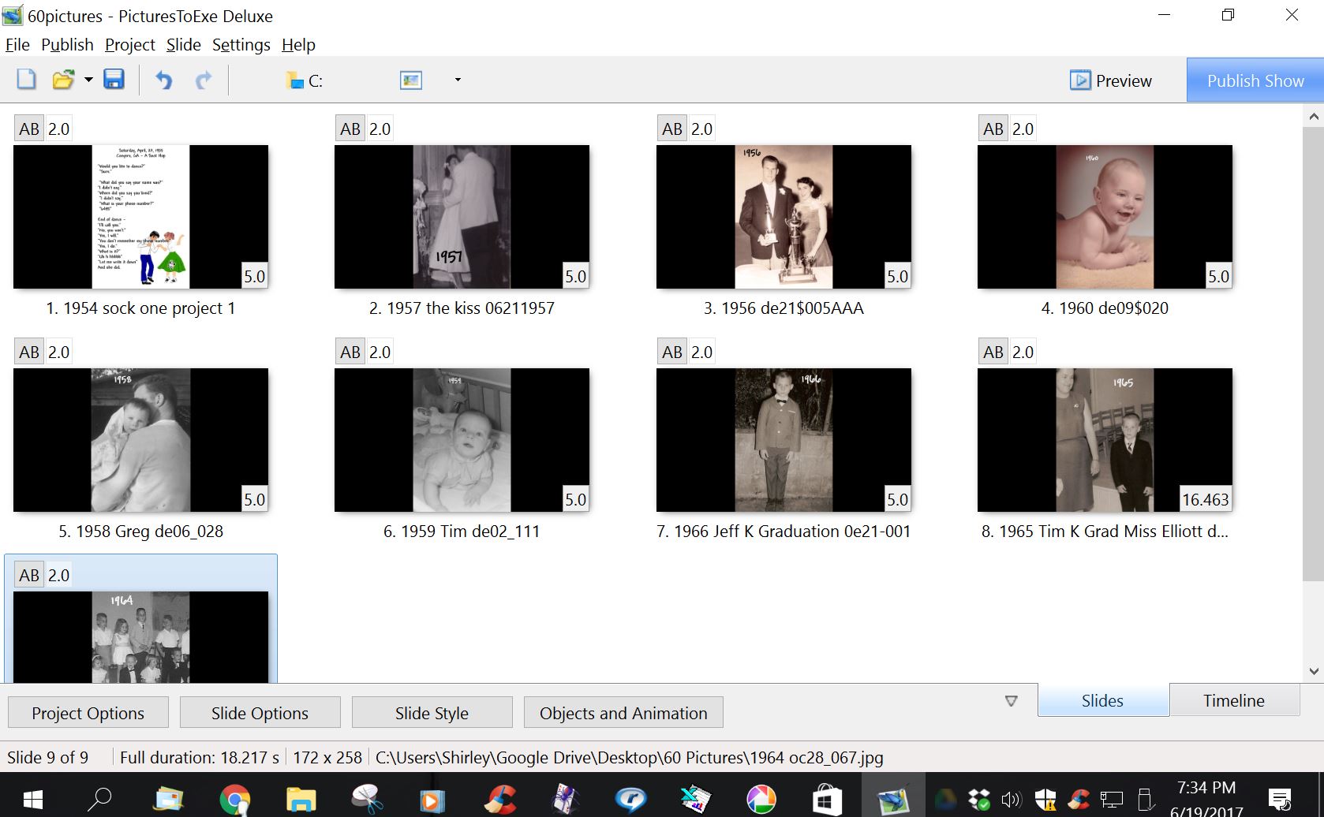
Task: Save project with the floppy disk icon
Action: (x=114, y=80)
